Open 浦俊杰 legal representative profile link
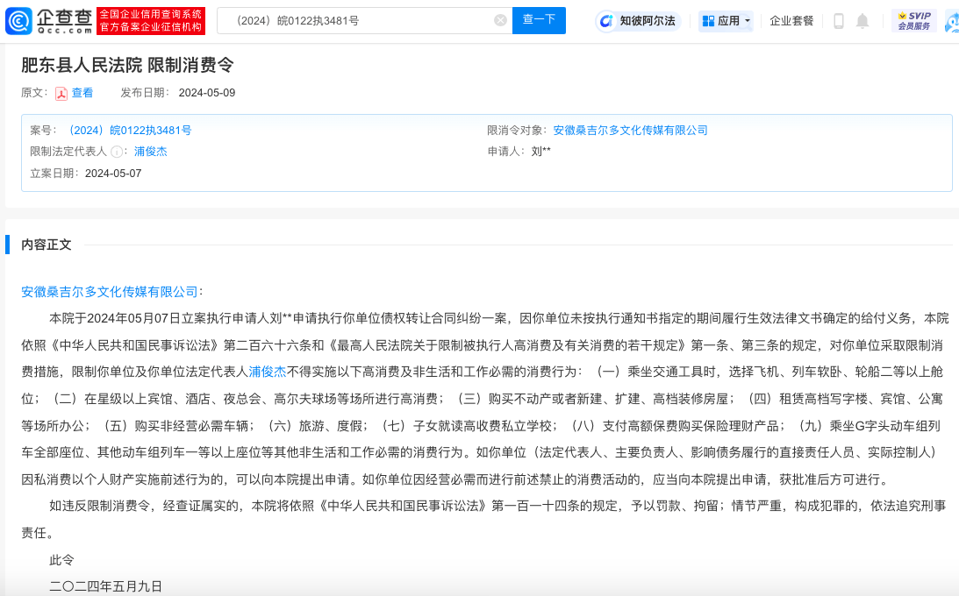This screenshot has width=959, height=596. click(150, 151)
